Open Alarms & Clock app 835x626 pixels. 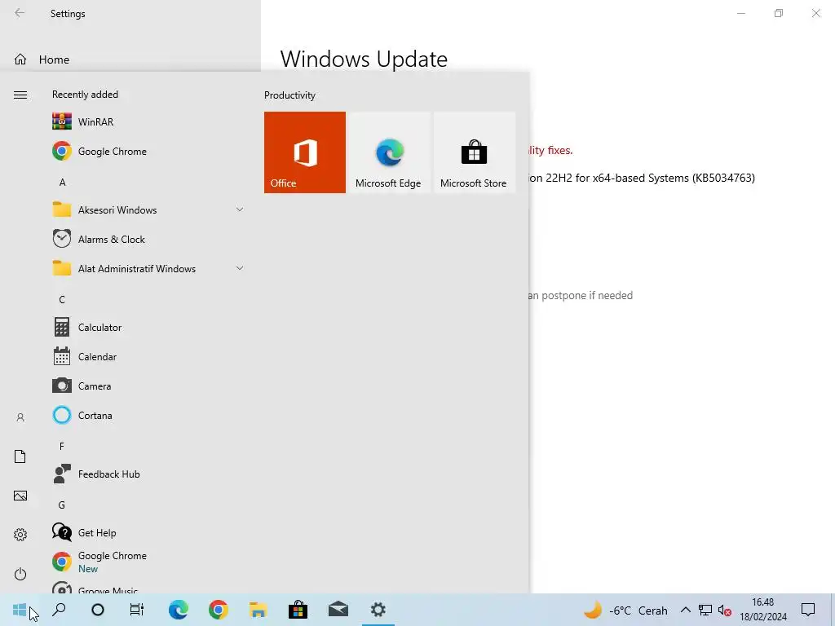148,239
